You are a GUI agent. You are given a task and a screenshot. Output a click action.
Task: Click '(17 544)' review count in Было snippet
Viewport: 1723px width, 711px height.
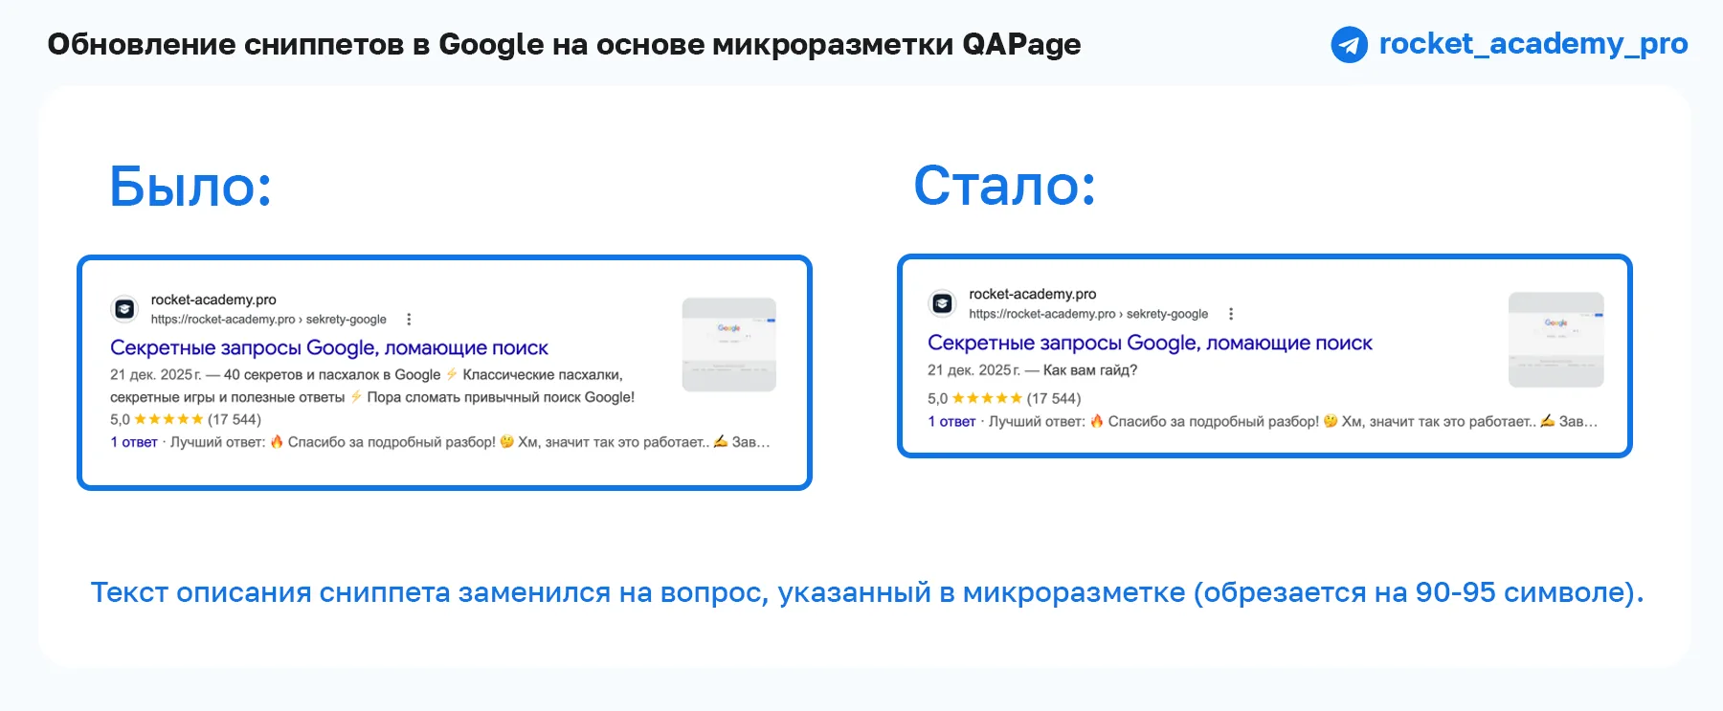click(x=235, y=419)
